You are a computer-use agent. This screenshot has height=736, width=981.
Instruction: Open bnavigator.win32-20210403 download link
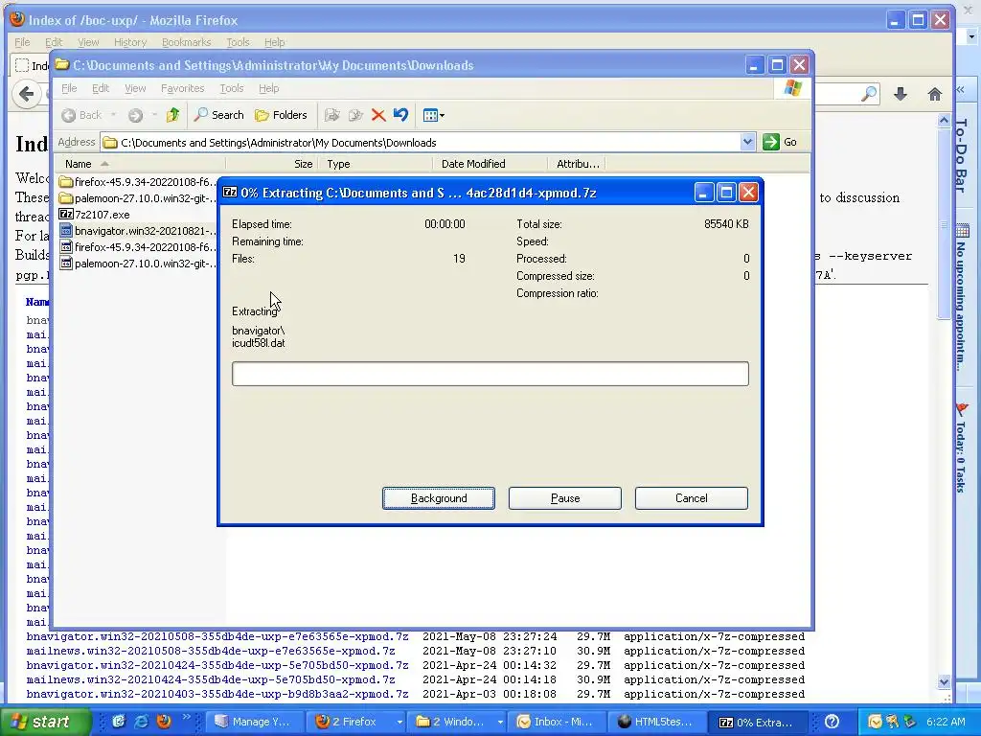point(217,694)
